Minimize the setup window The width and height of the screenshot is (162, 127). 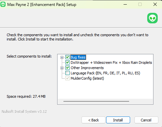coord(125,5)
